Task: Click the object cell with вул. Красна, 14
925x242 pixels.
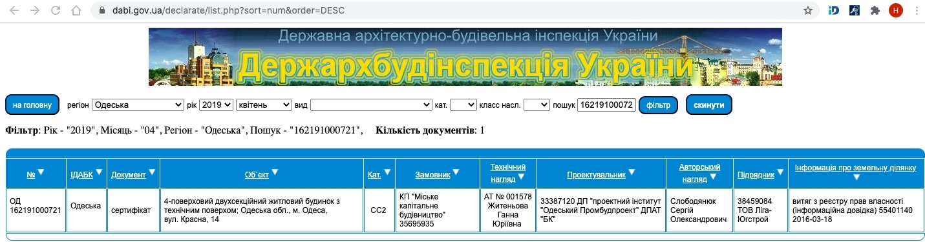Action: (262, 210)
